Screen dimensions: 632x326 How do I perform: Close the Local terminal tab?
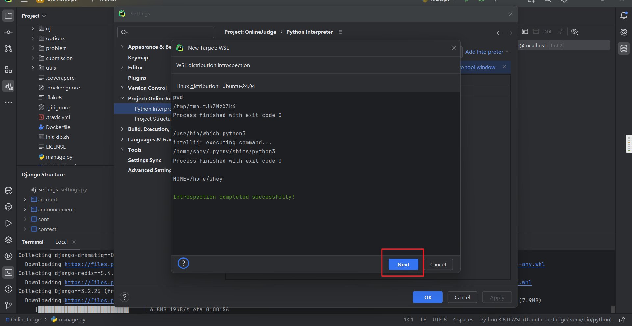click(x=74, y=242)
